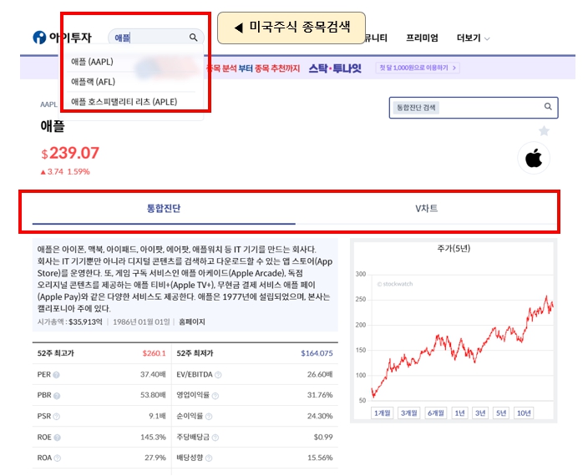
Task: Open the PBR help question icon
Action: [x=57, y=396]
